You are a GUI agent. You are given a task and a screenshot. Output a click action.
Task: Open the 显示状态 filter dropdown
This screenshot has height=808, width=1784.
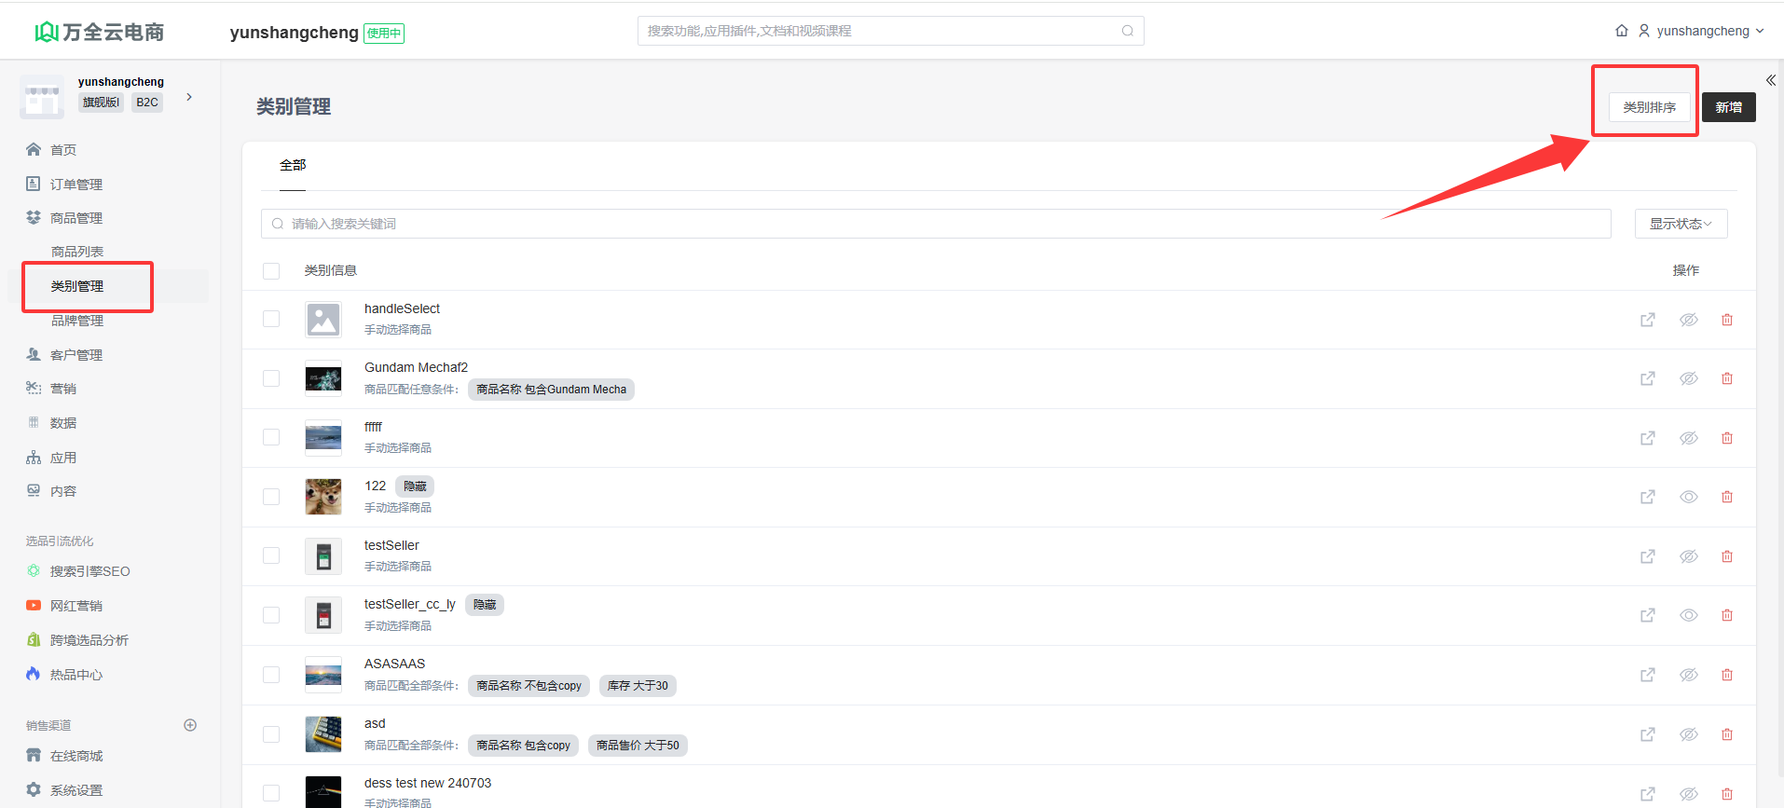pos(1680,224)
